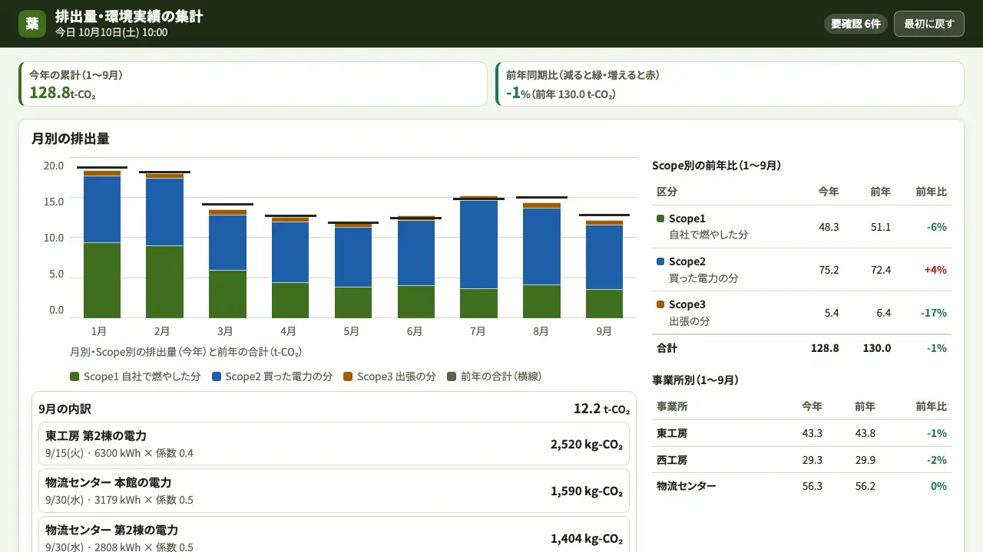Open the 物流センター 第2棟の電力 entry

click(x=334, y=537)
